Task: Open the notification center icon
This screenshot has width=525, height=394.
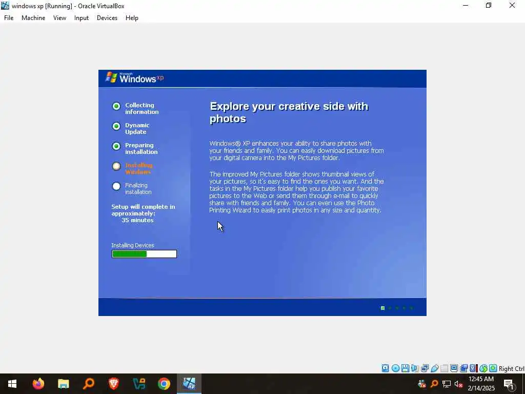Action: [509, 384]
